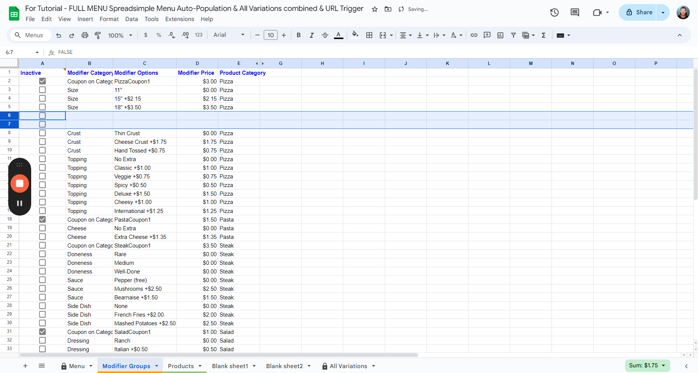Viewport: 698px width, 373px height.
Task: Uncheck Inactive box for PizzaCoupon1 row
Action: pos(42,81)
